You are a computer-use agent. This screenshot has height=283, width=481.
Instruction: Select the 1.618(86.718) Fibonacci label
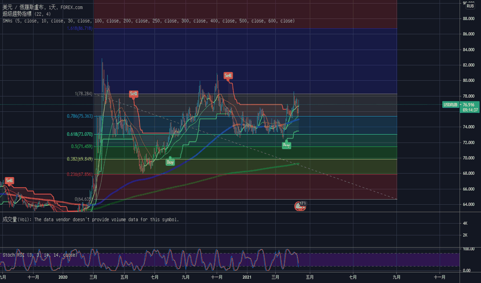click(x=79, y=28)
